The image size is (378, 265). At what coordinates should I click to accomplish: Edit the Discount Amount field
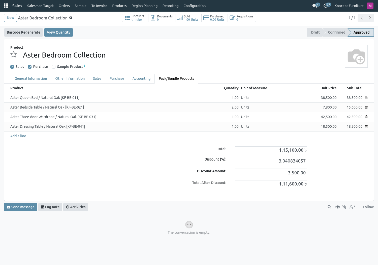pyautogui.click(x=271, y=173)
